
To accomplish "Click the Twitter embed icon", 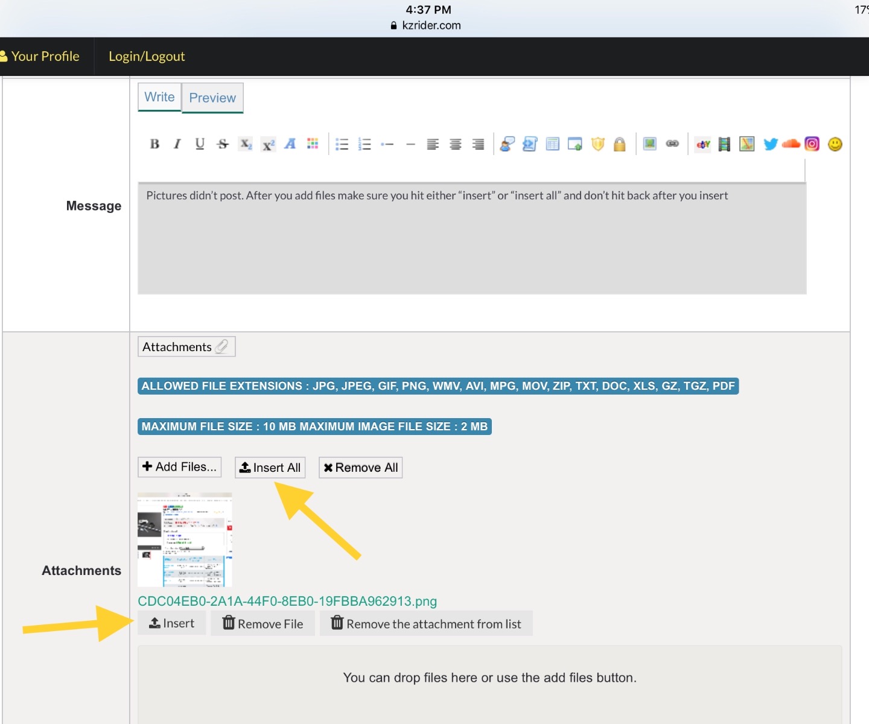I will (x=770, y=144).
